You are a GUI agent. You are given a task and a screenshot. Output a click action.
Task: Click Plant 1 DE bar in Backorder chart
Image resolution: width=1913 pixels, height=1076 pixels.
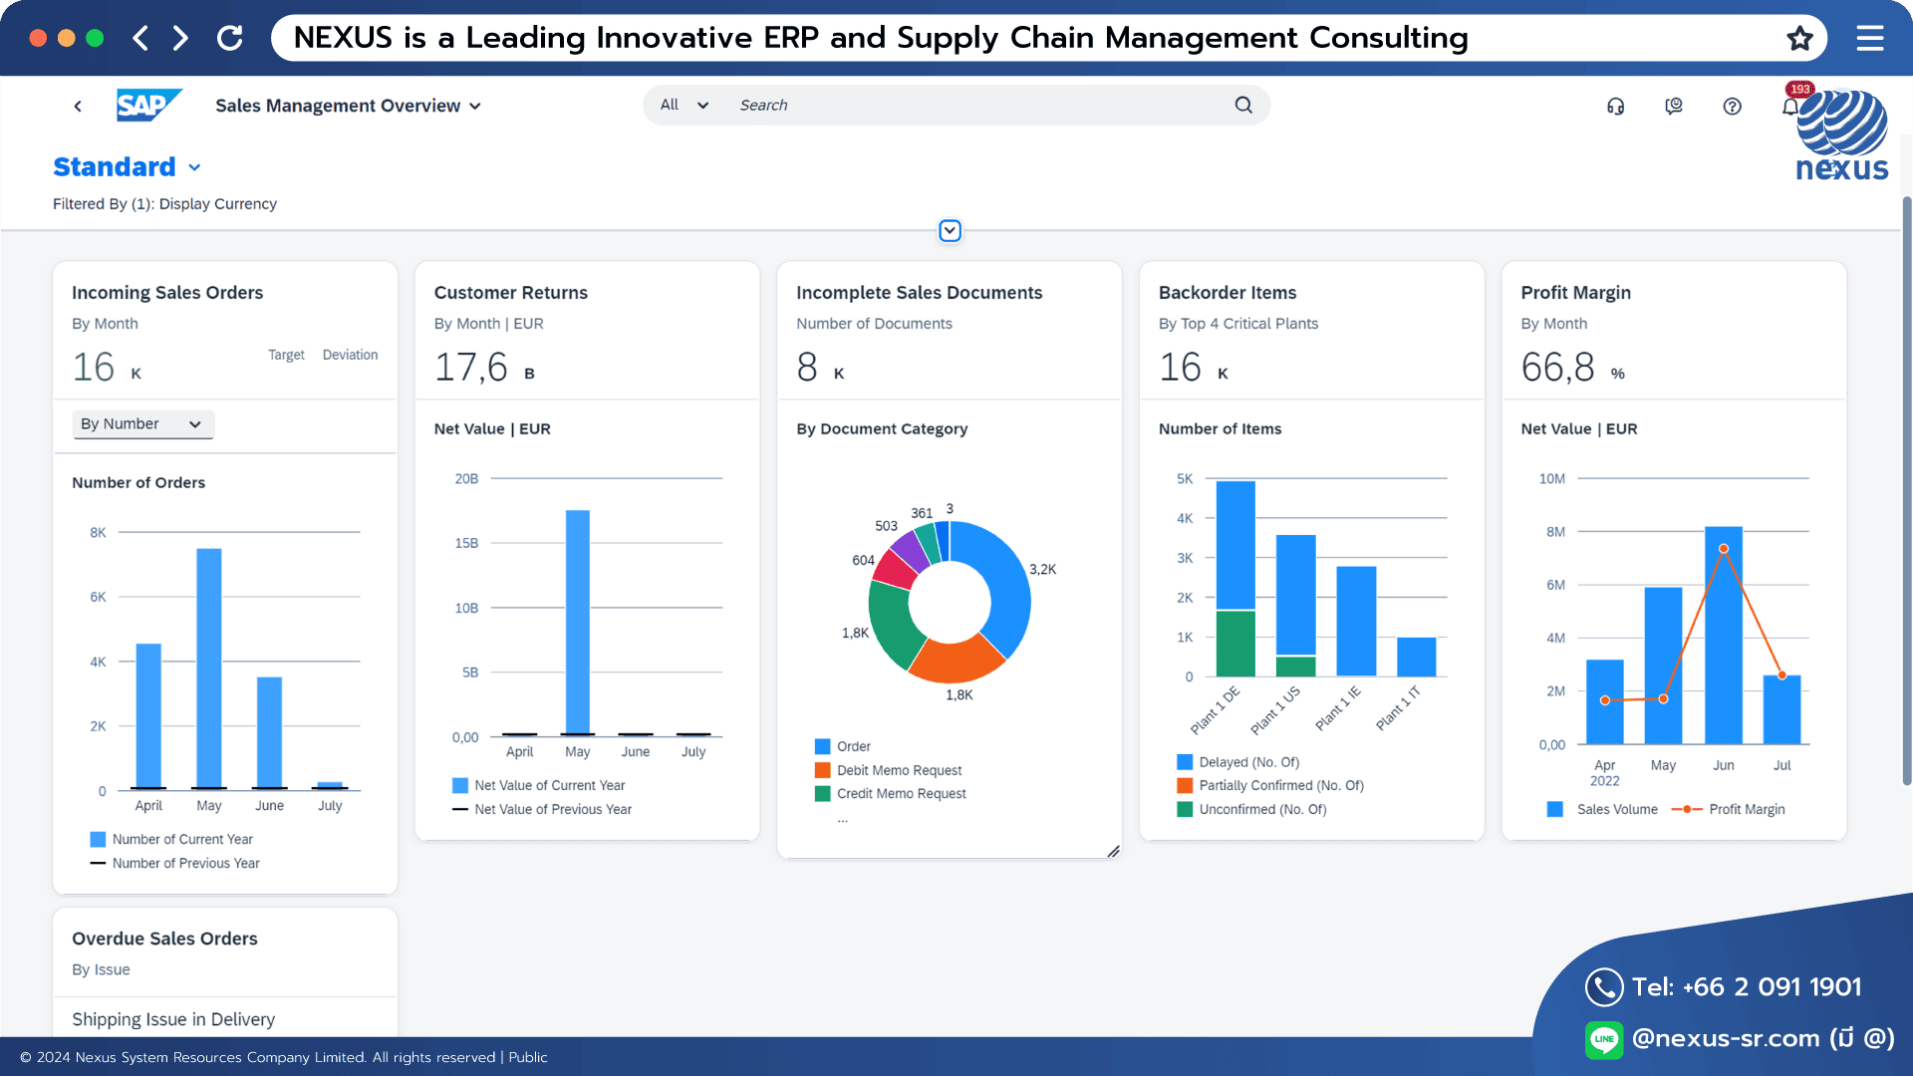point(1235,579)
